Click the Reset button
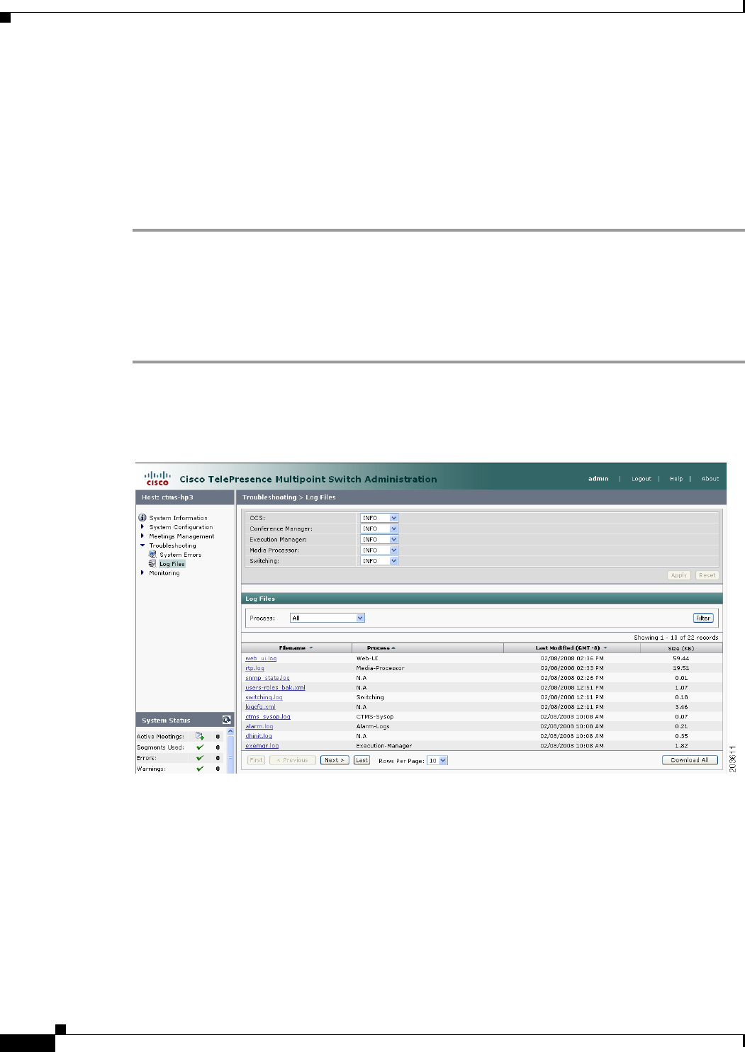Viewport: 745px width, 1052px height. click(707, 575)
